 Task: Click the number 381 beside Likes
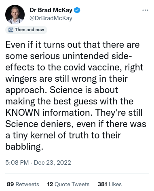pos(102,184)
